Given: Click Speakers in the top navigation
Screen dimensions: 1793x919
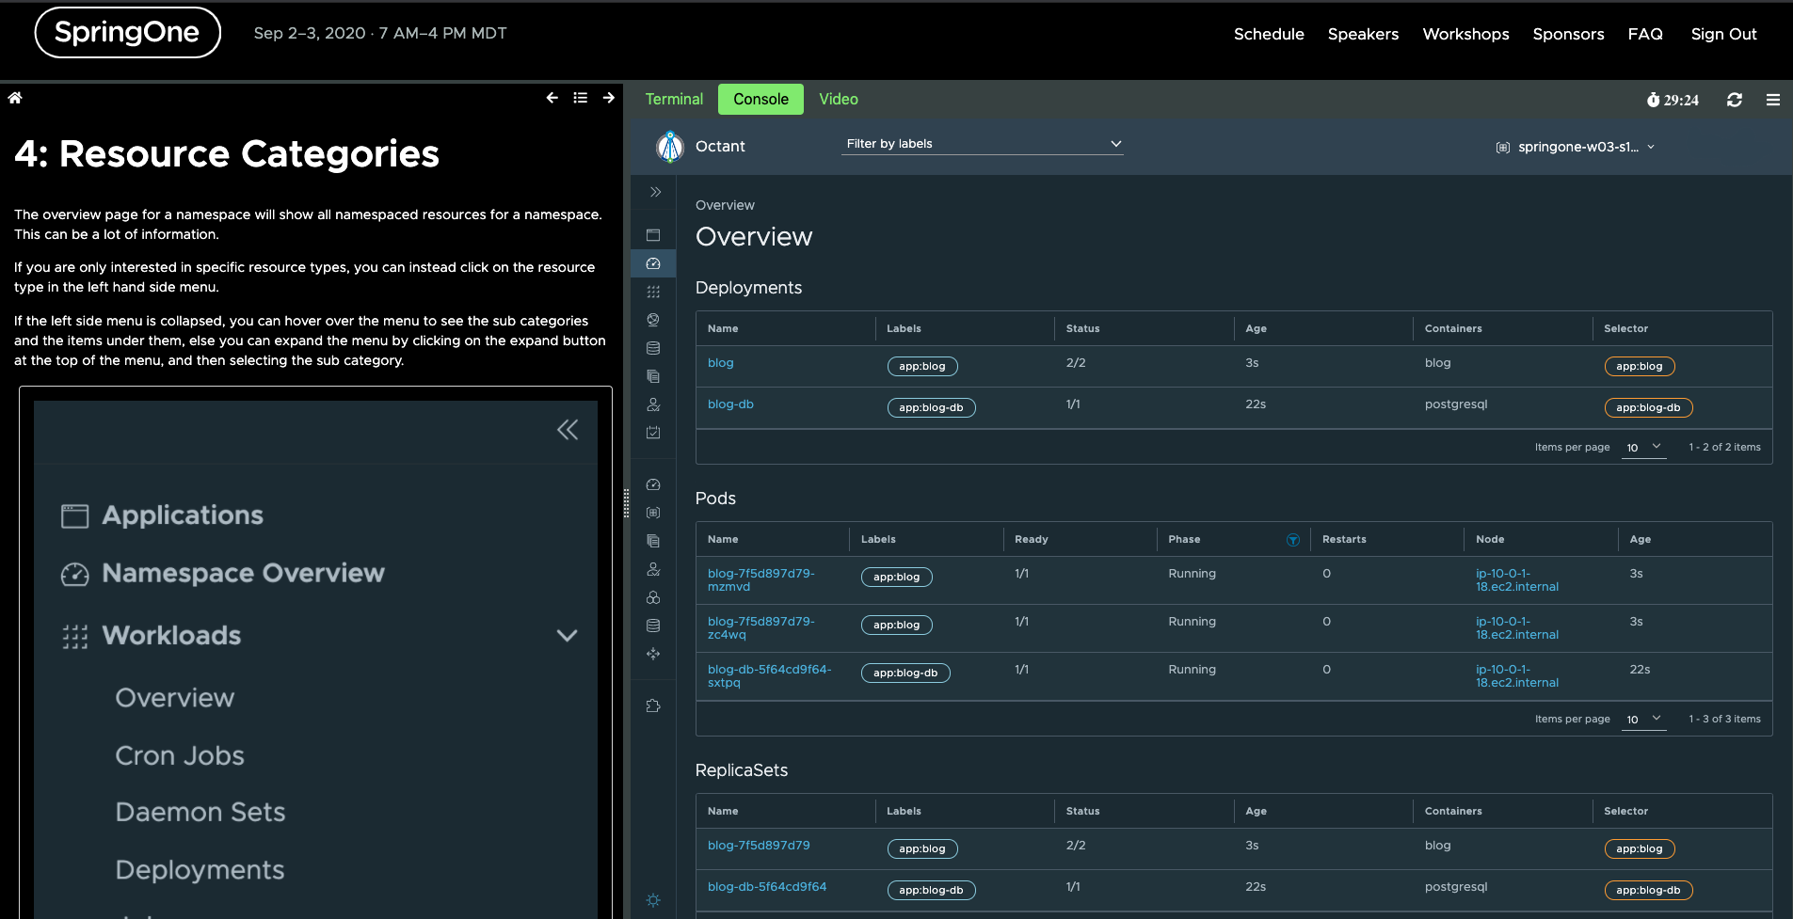Looking at the screenshot, I should (x=1363, y=34).
